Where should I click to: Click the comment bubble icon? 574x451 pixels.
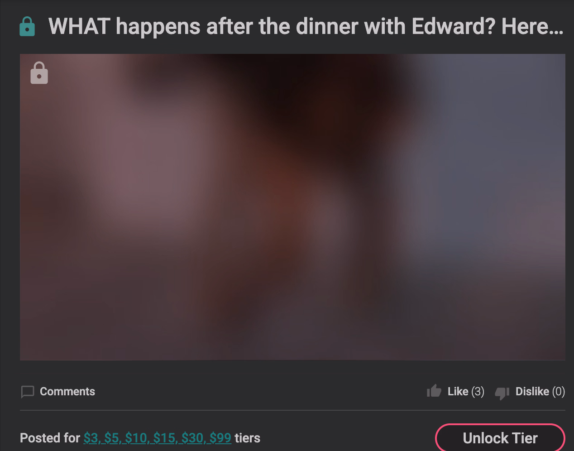click(28, 392)
